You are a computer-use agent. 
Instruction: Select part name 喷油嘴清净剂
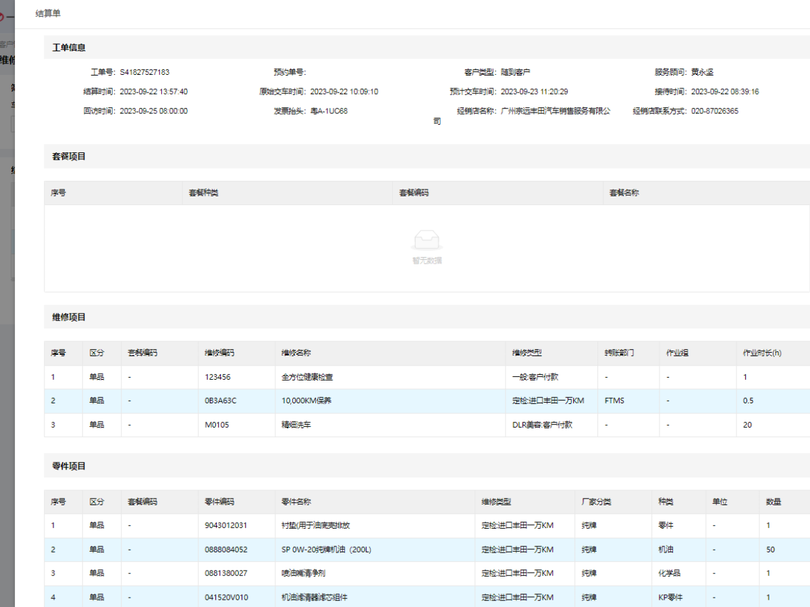[x=304, y=573]
